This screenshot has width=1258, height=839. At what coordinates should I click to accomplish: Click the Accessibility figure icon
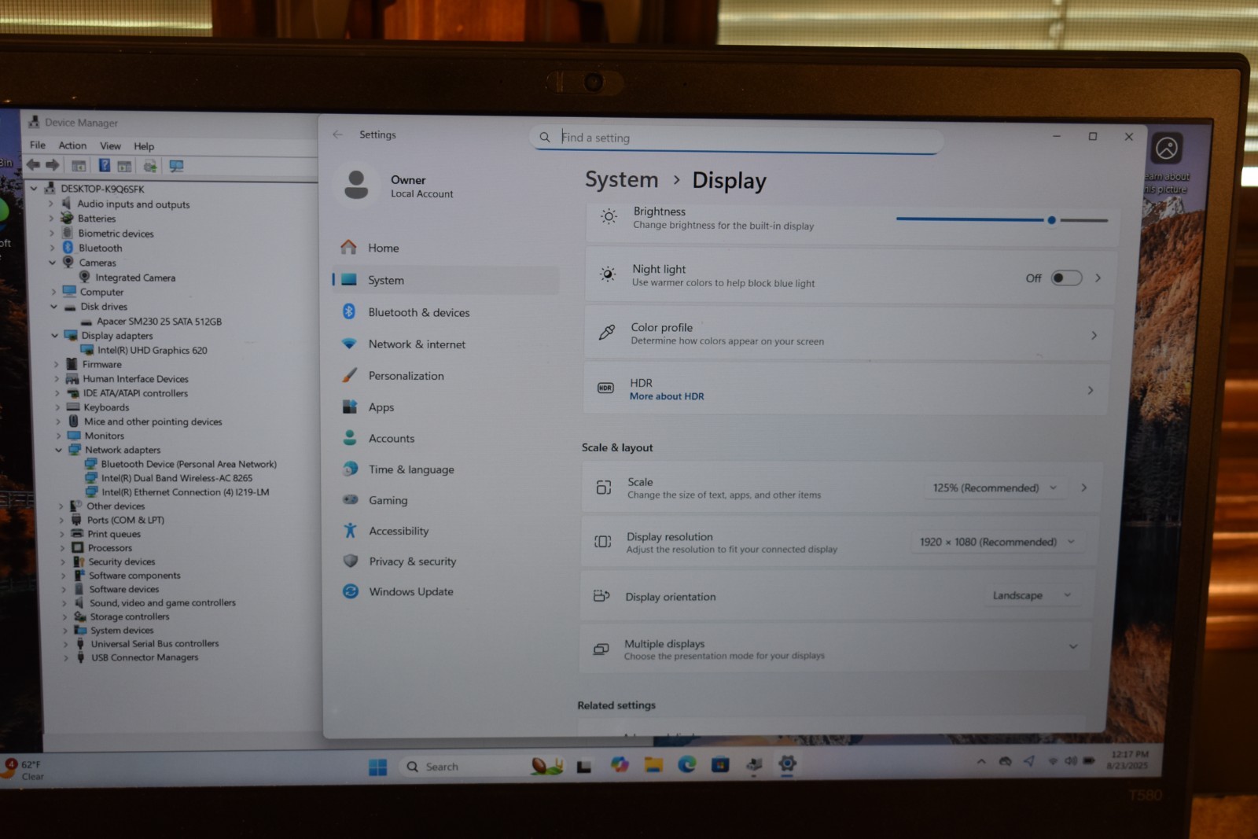pyautogui.click(x=351, y=530)
